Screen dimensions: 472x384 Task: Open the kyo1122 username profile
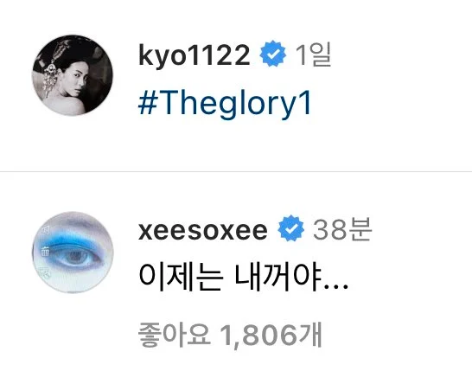point(195,54)
